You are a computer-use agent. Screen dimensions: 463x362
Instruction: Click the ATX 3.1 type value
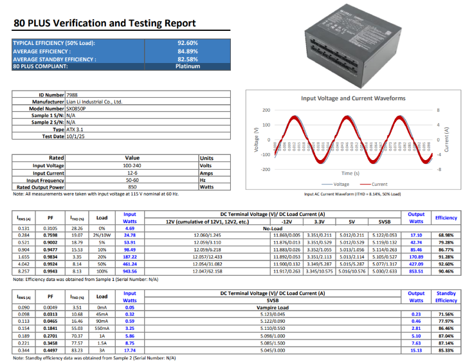pyautogui.click(x=75, y=129)
